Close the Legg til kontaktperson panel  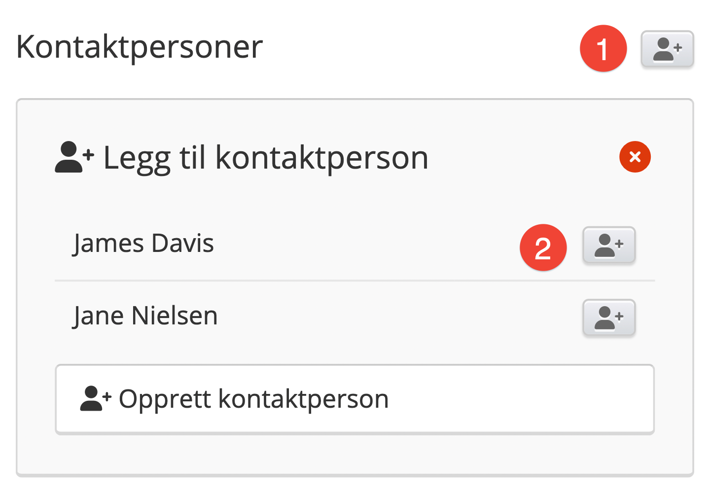[x=635, y=157]
